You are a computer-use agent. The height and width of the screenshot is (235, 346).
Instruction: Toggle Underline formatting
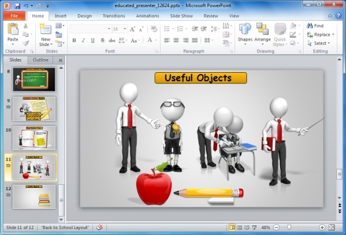click(x=92, y=41)
